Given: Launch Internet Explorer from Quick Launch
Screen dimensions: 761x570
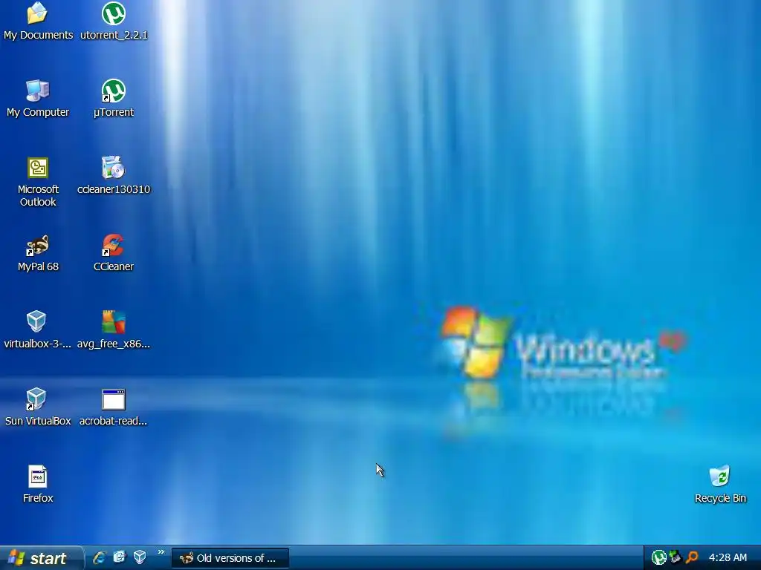Looking at the screenshot, I should tap(100, 557).
